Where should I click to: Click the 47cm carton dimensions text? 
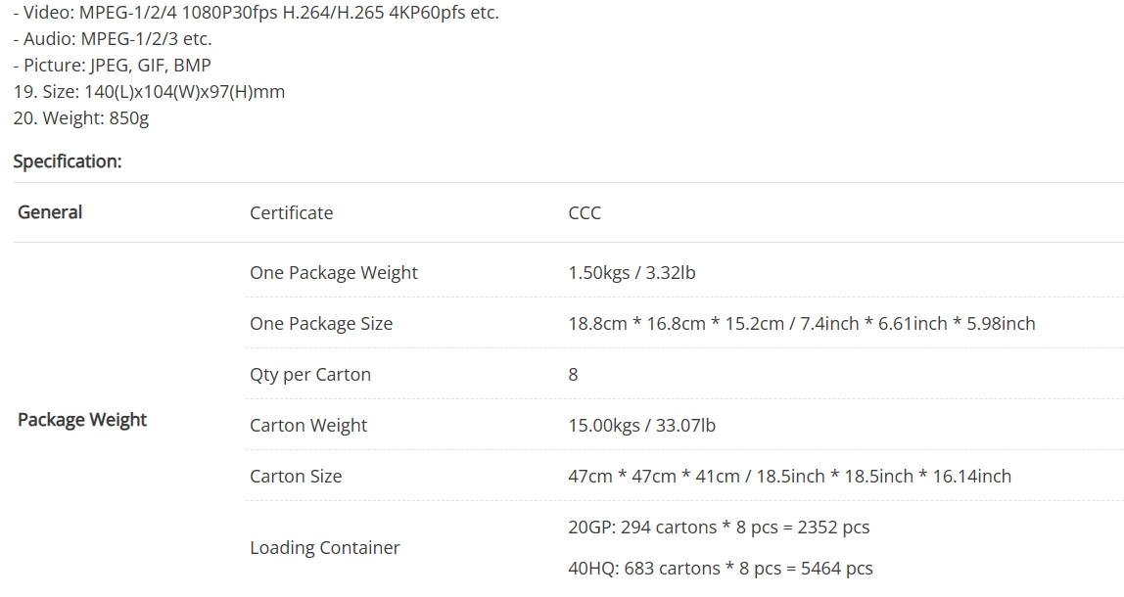pyautogui.click(x=789, y=476)
